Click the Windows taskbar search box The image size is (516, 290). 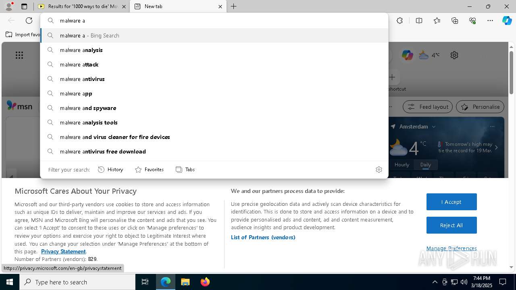(x=77, y=282)
